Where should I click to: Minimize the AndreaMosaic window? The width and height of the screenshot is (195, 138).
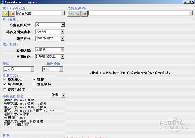(x=185, y=2)
